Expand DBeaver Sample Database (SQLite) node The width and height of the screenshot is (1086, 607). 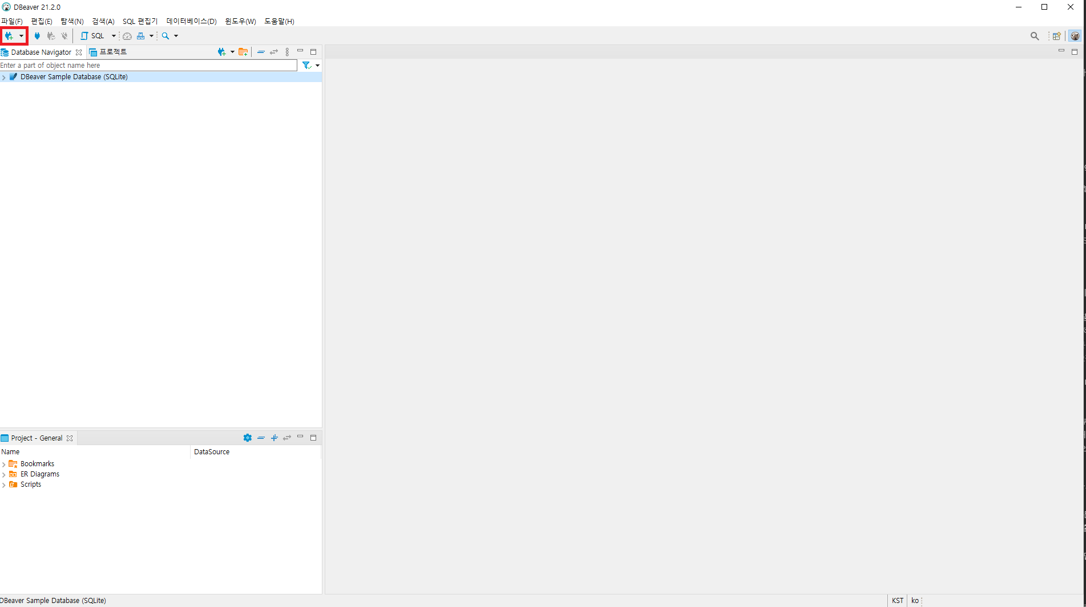click(x=4, y=77)
